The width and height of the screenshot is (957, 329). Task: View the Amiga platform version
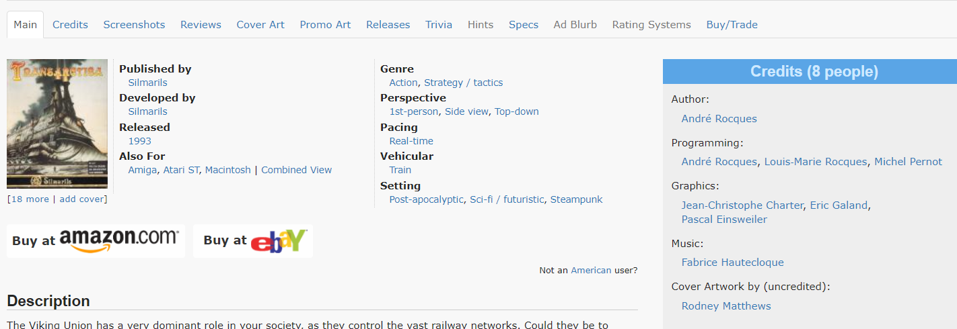(x=142, y=170)
